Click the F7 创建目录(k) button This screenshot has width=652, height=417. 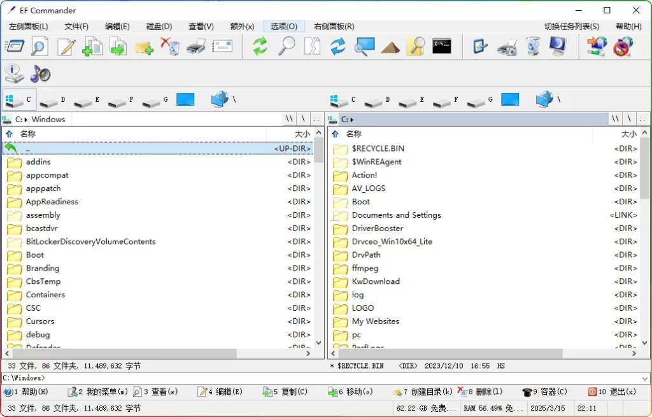[422, 392]
